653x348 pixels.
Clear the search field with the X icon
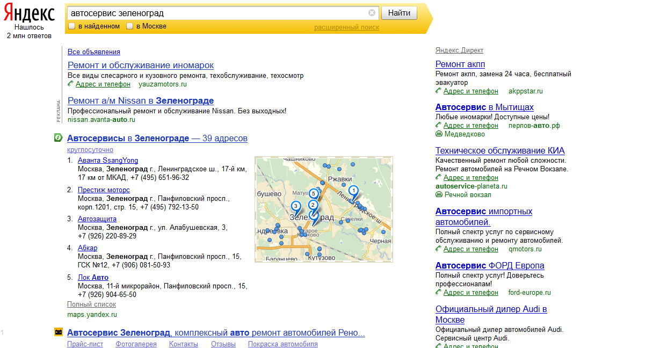coord(372,13)
